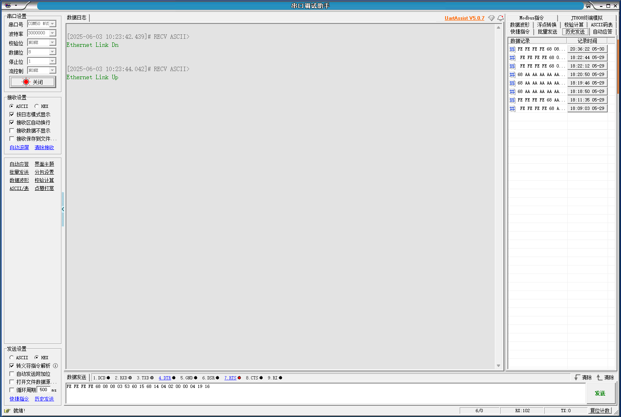Toggle 转义符指令解析 checkbox
Image resolution: width=621 pixels, height=417 pixels.
point(12,366)
